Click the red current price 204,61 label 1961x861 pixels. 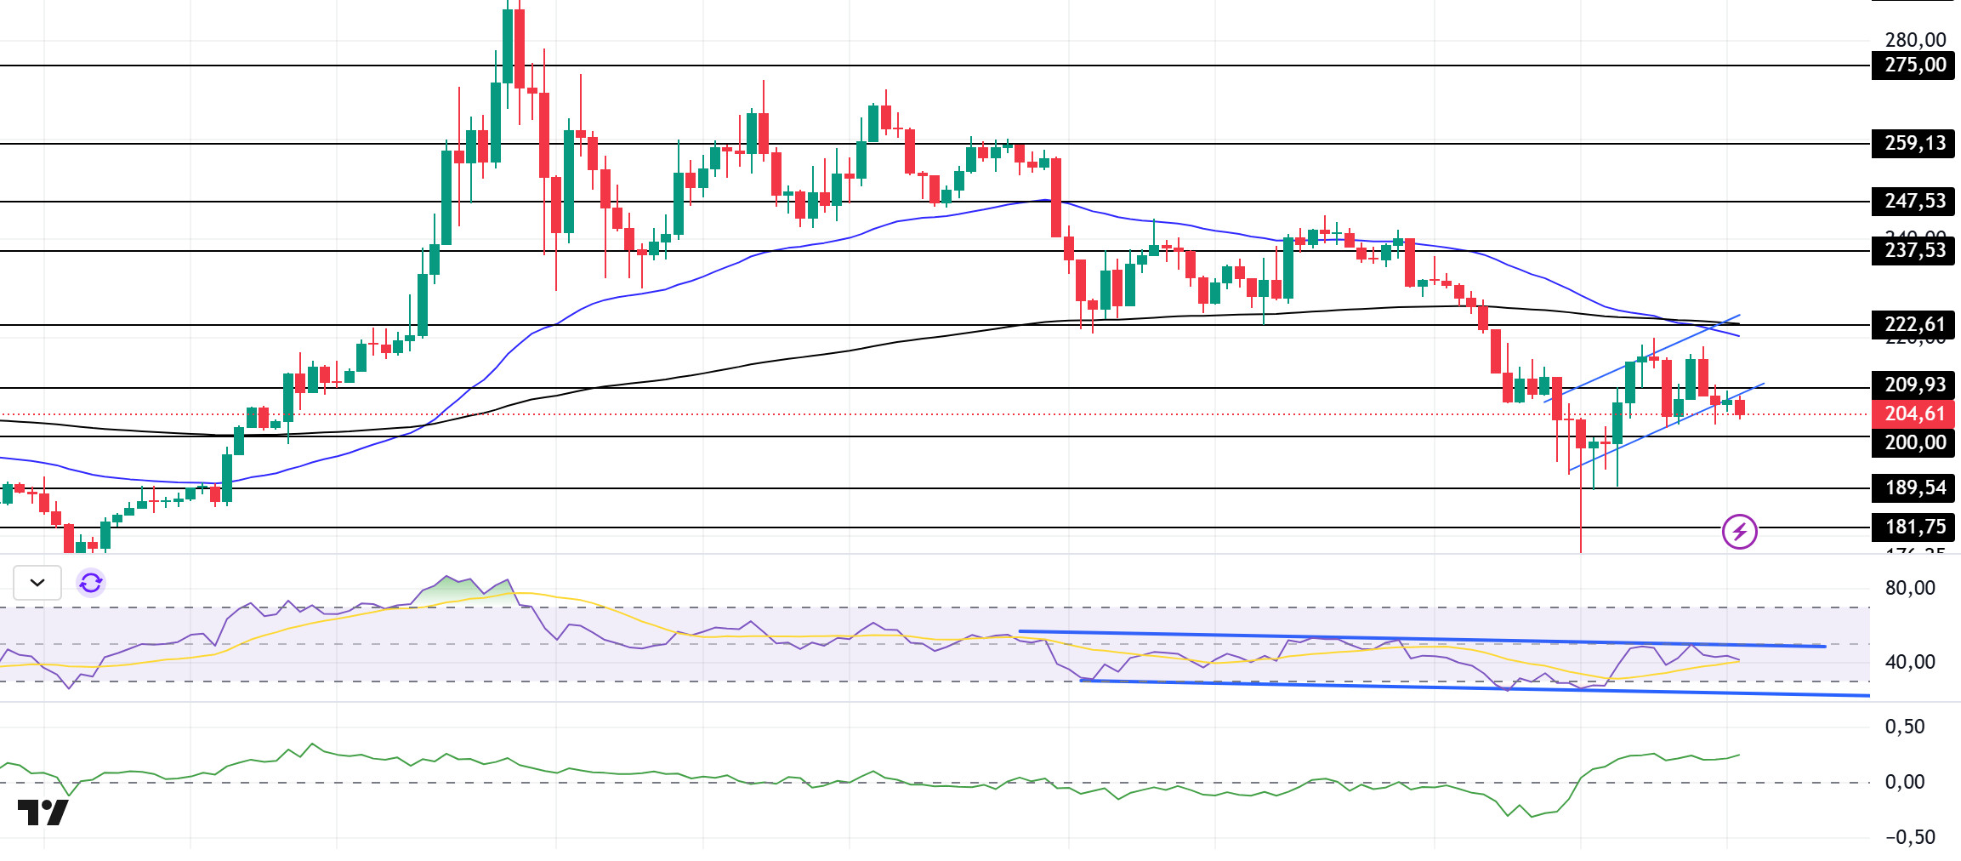pyautogui.click(x=1913, y=413)
